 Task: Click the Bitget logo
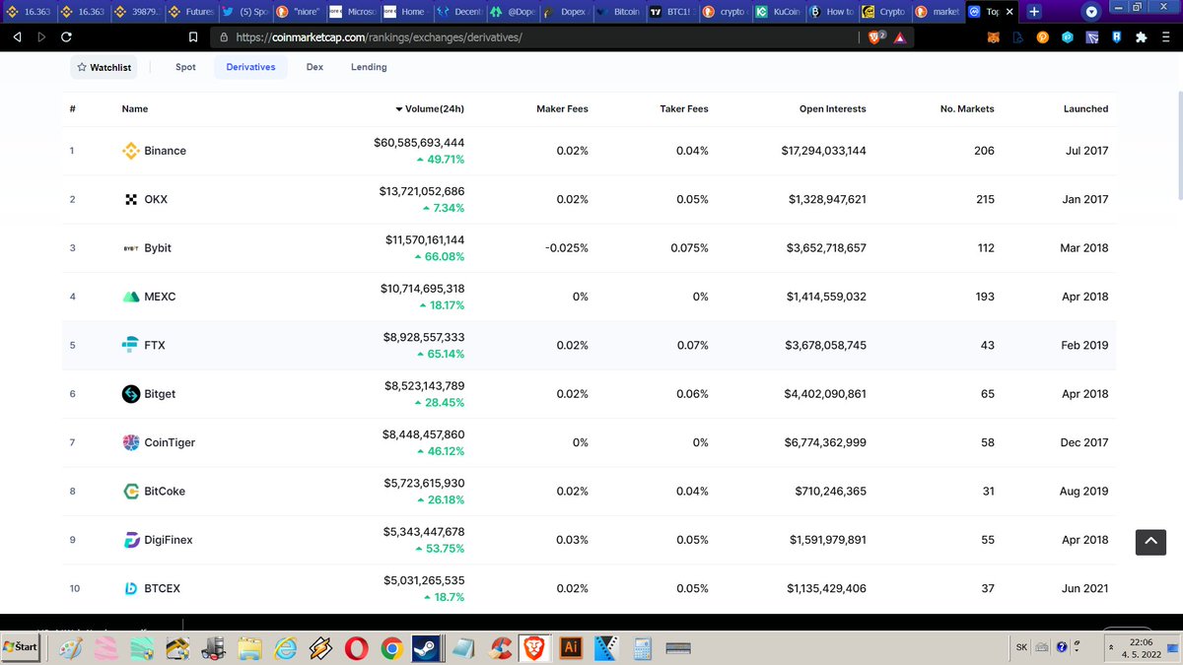[x=130, y=394]
